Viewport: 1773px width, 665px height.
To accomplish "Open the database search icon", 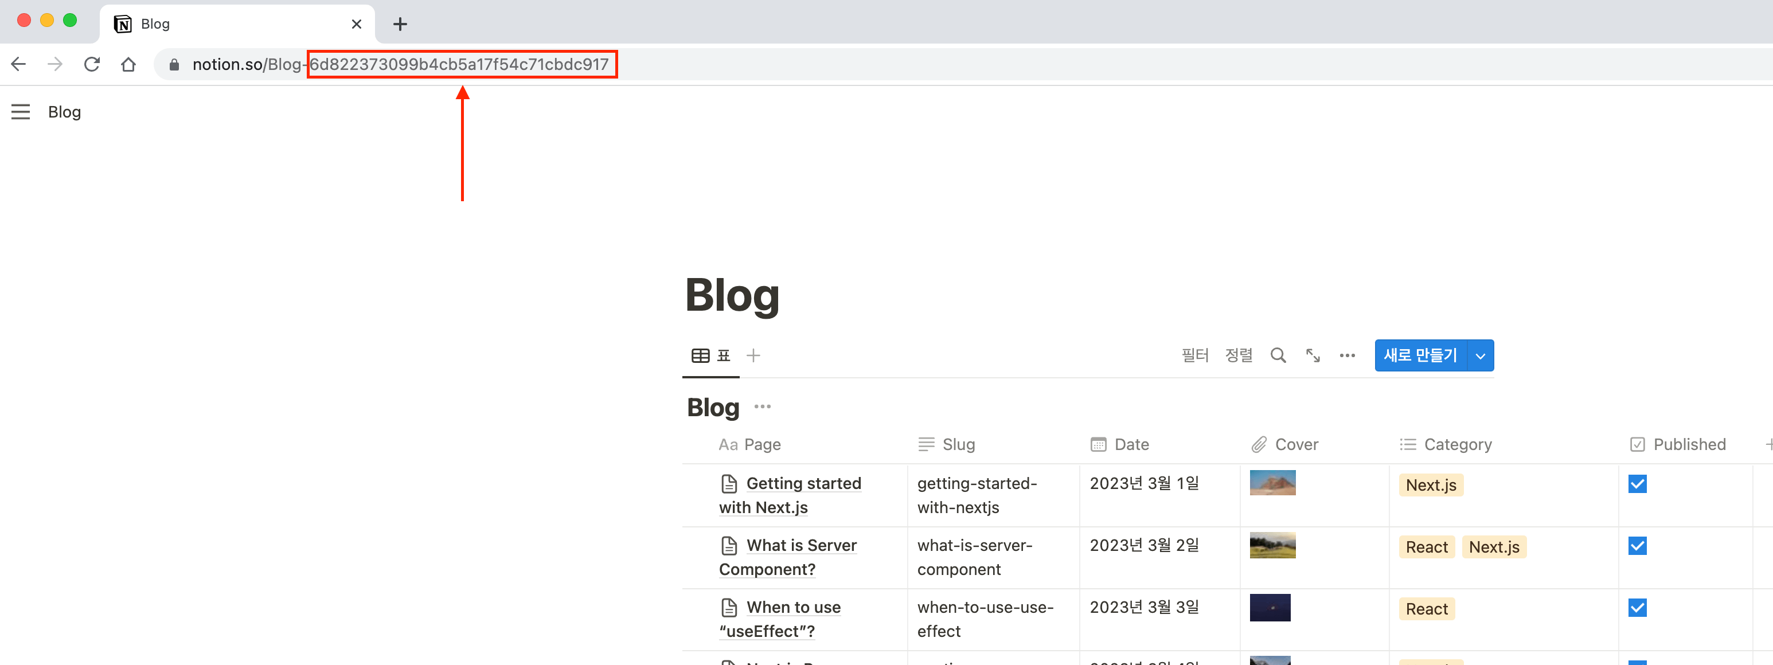I will (1279, 355).
